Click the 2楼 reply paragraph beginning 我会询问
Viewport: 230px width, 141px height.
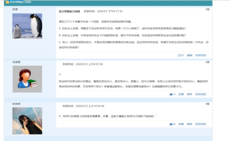click(x=133, y=84)
